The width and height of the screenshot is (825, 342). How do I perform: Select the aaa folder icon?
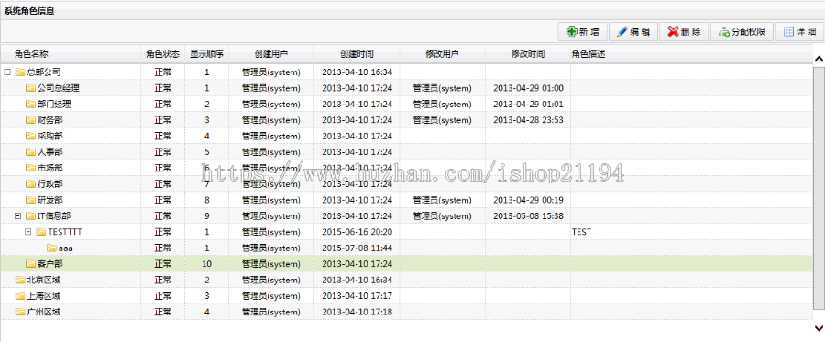[x=51, y=248]
